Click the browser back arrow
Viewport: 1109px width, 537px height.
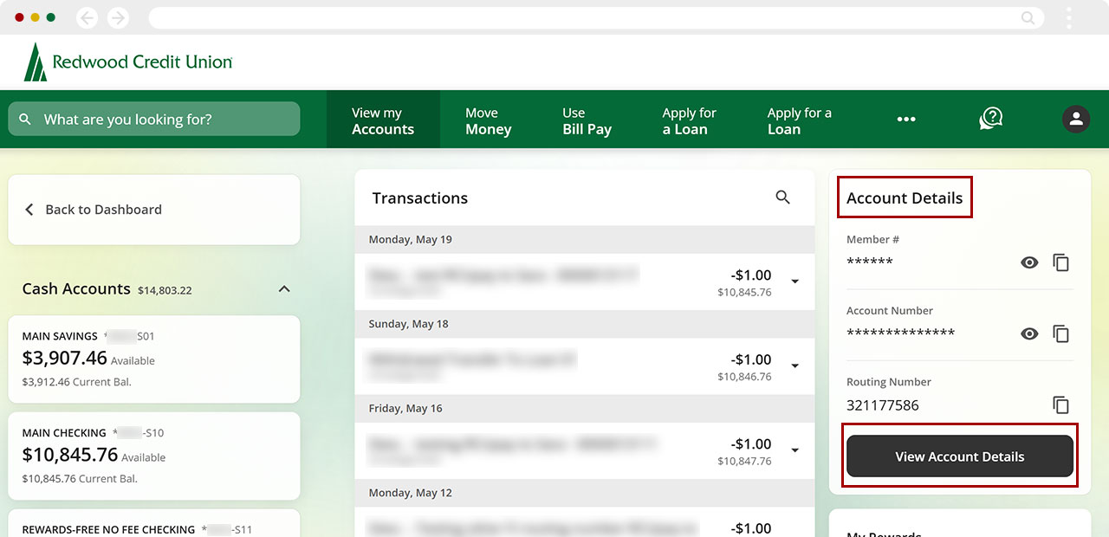87,17
